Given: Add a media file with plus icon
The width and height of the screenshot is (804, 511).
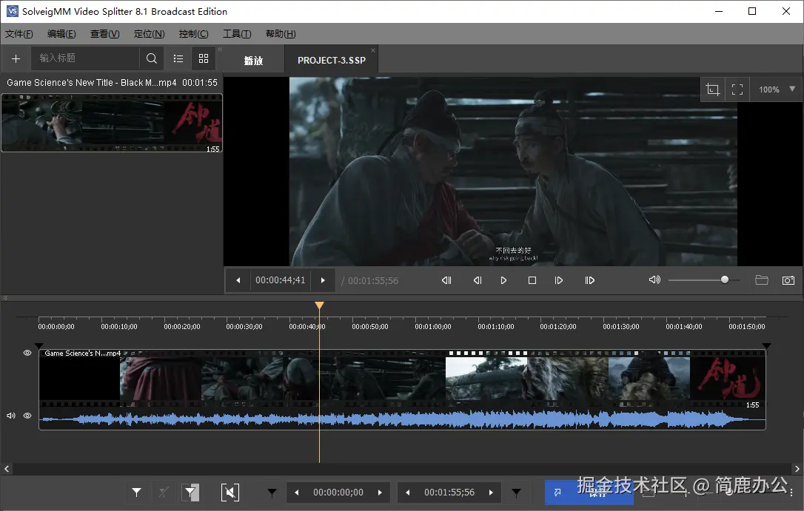Looking at the screenshot, I should [16, 59].
